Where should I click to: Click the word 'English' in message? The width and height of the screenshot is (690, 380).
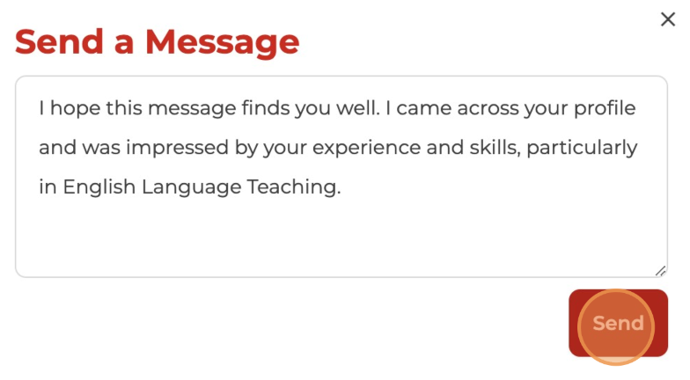click(x=99, y=186)
